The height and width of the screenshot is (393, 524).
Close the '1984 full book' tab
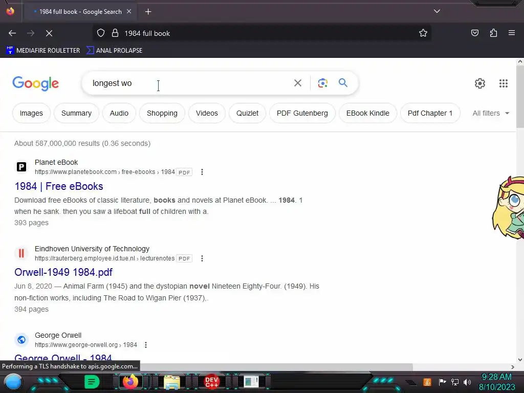[x=129, y=12]
